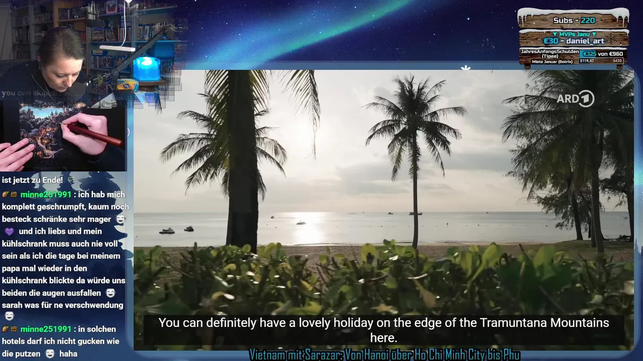The height and width of the screenshot is (361, 643).
Task: Click the last minne251991 username in chat
Action: [46, 329]
